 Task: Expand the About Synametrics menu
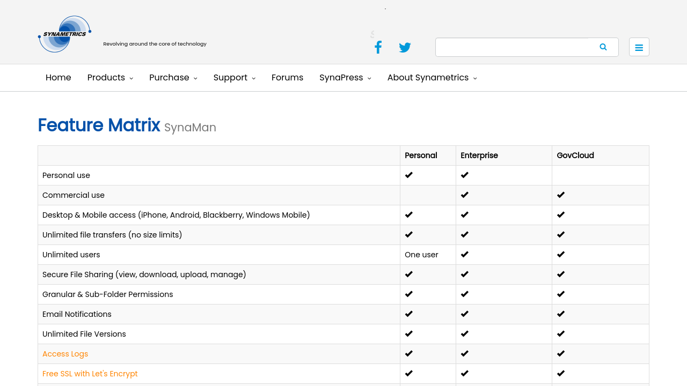point(432,78)
